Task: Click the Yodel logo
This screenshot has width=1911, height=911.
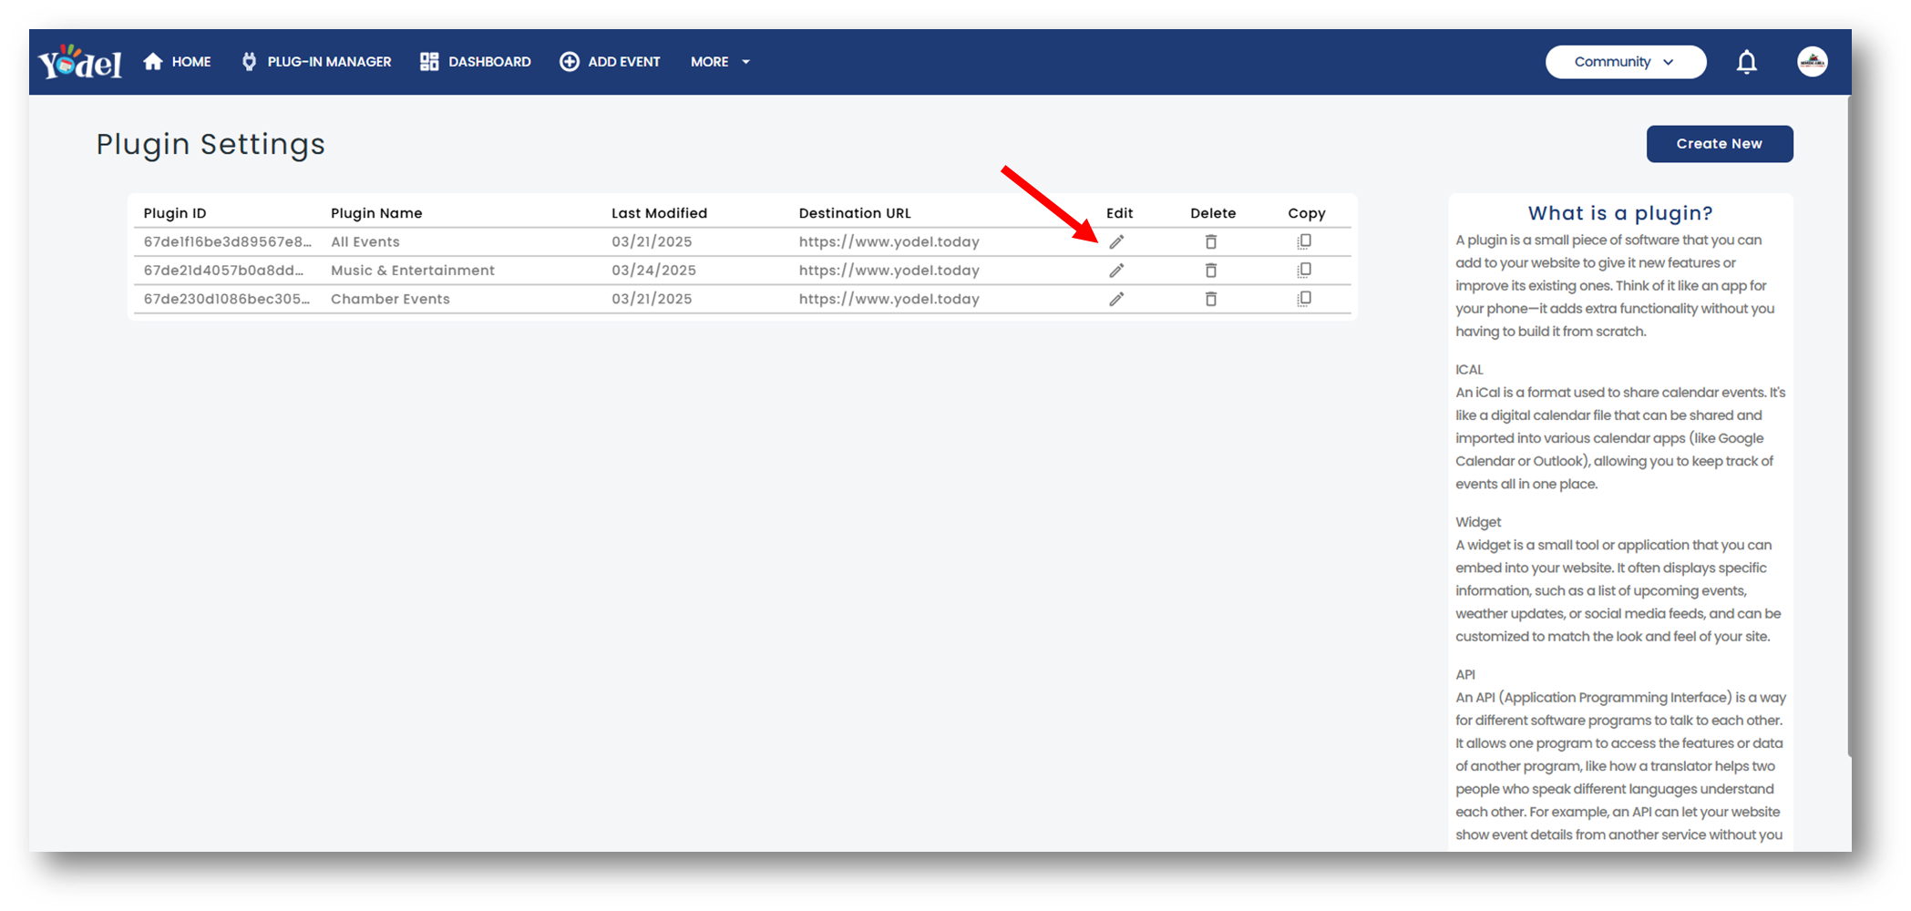Action: [x=80, y=61]
